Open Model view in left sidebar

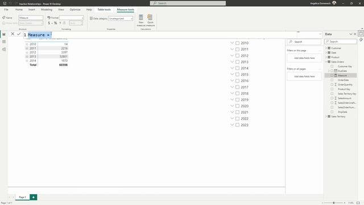point(4,50)
